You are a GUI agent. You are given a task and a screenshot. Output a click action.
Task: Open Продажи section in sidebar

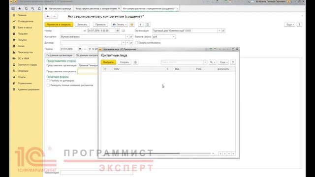tap(23, 34)
